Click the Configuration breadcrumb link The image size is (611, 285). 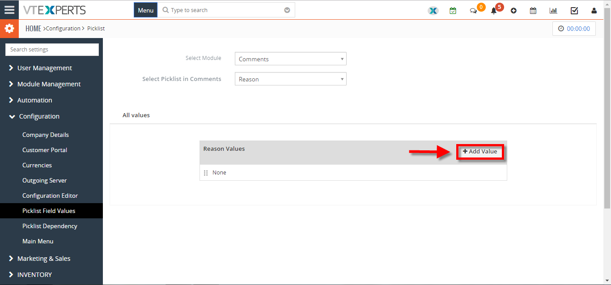click(x=63, y=29)
